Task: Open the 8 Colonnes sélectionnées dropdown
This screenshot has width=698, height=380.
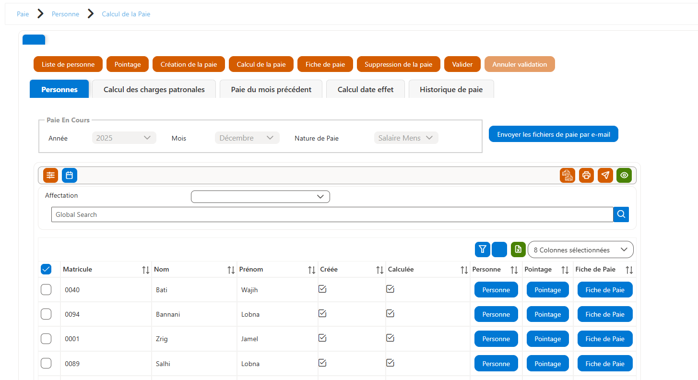Action: 580,249
